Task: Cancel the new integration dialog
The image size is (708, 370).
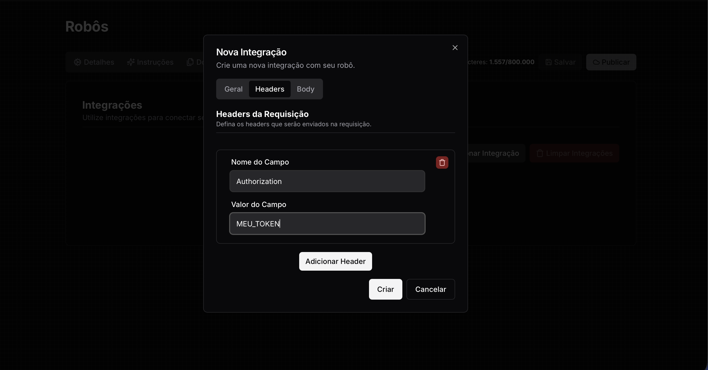Action: (x=430, y=289)
